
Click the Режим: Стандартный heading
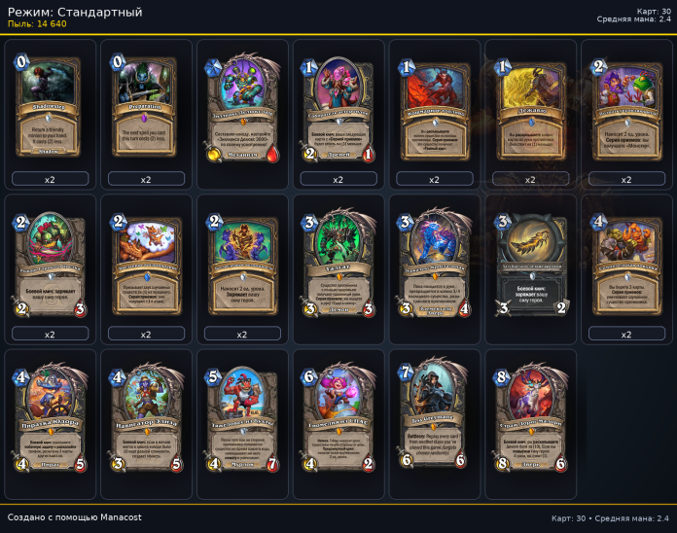point(75,12)
